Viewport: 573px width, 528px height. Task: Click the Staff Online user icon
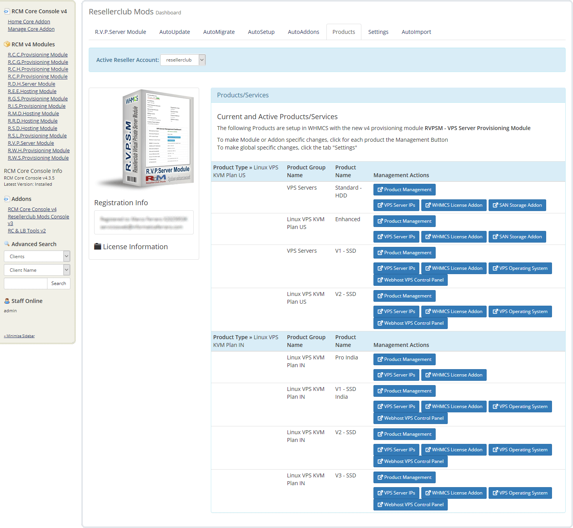pyautogui.click(x=7, y=301)
